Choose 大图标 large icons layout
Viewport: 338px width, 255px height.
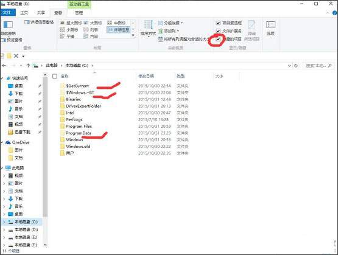93,23
